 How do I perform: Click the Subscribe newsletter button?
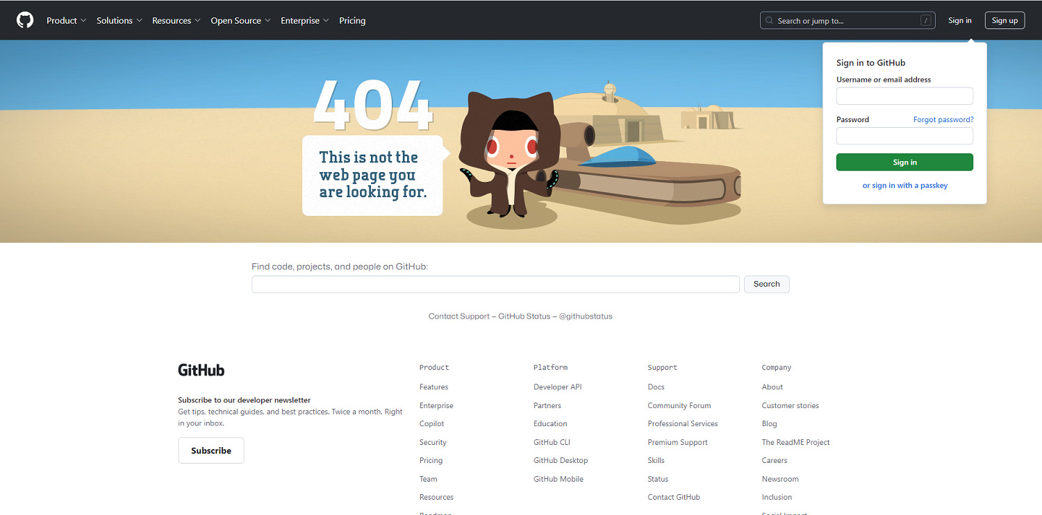pos(211,450)
